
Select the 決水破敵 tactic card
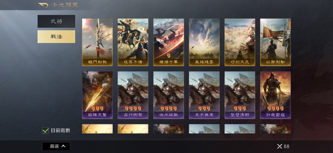click(x=169, y=95)
